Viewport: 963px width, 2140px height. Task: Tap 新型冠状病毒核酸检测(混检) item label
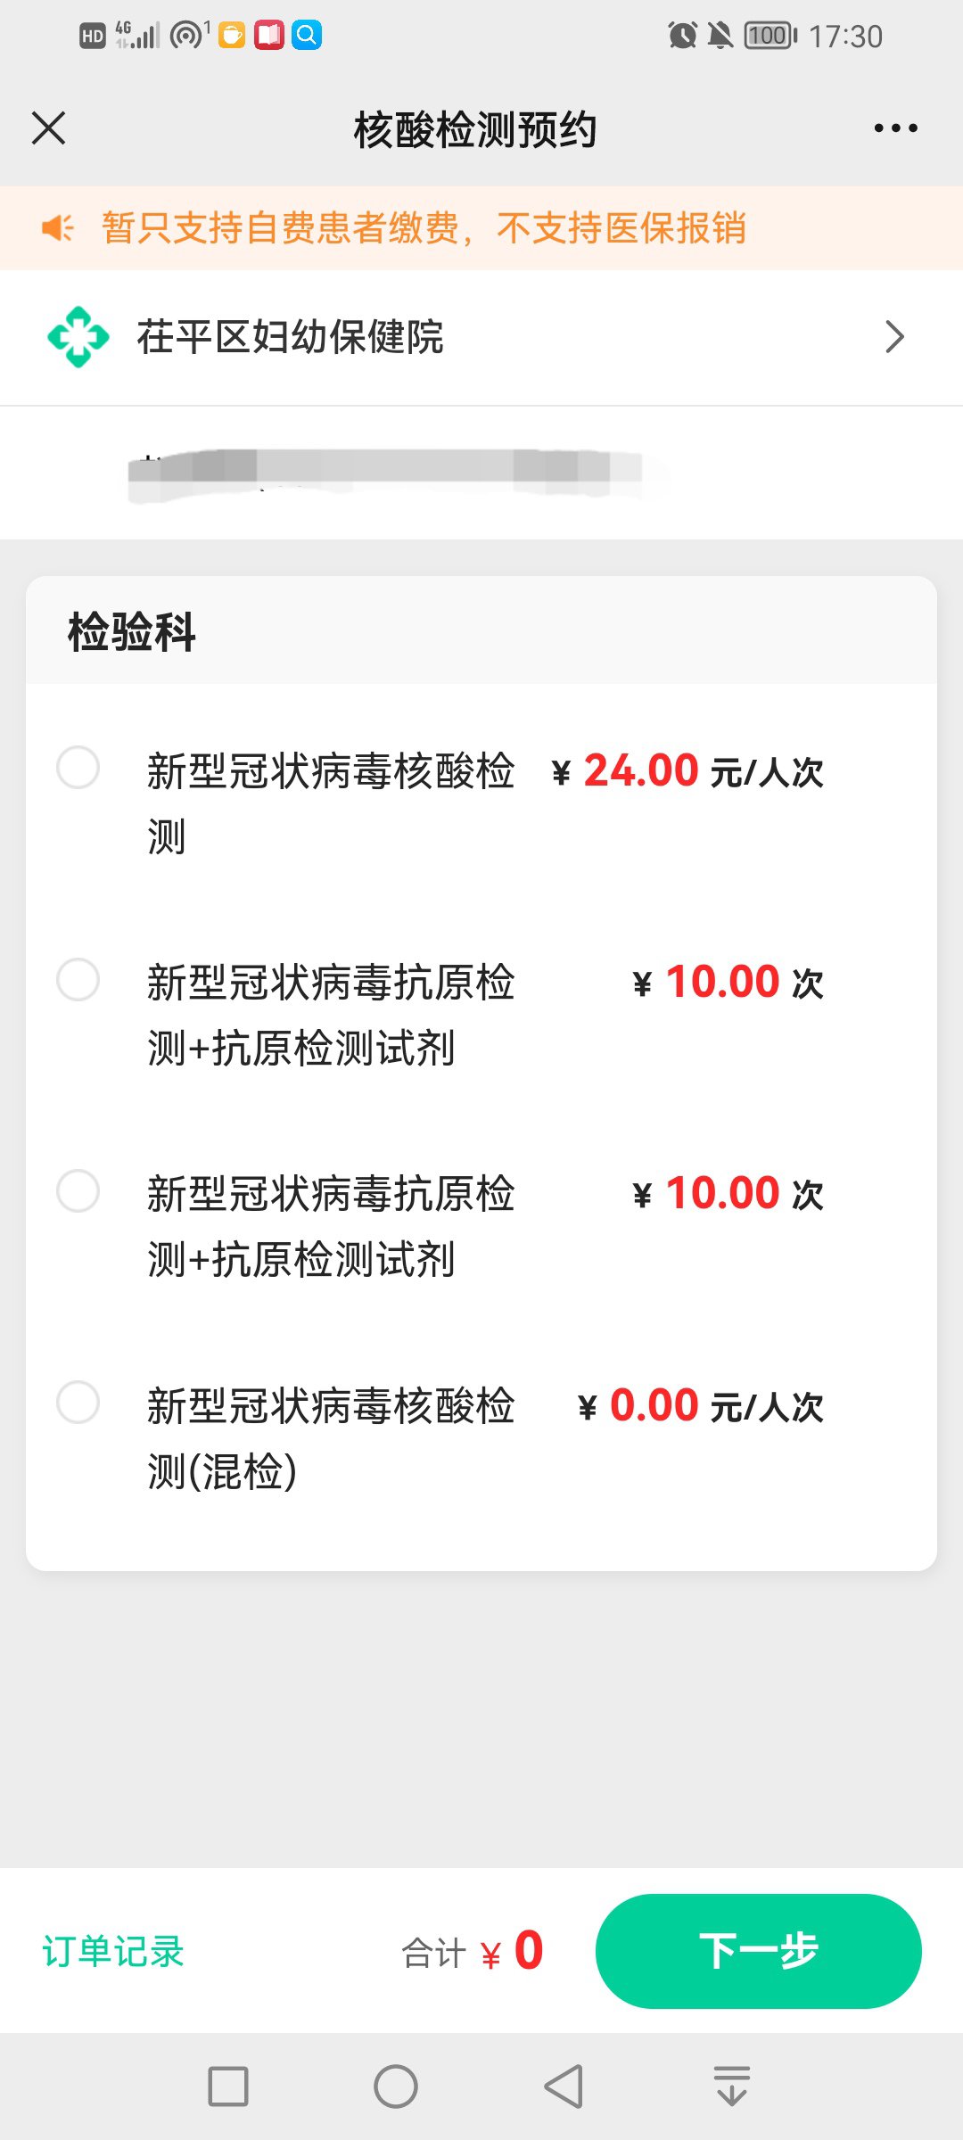(330, 1437)
